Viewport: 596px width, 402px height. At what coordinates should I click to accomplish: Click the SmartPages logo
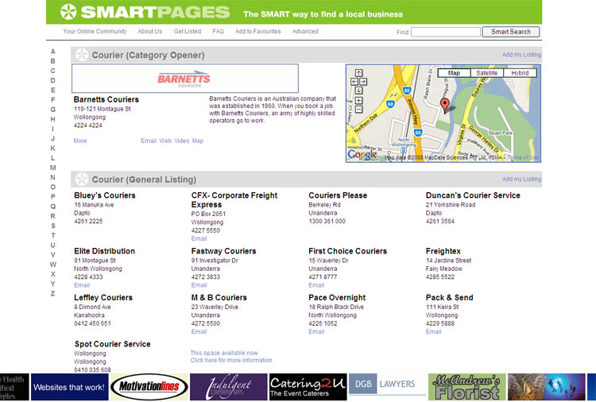click(145, 12)
